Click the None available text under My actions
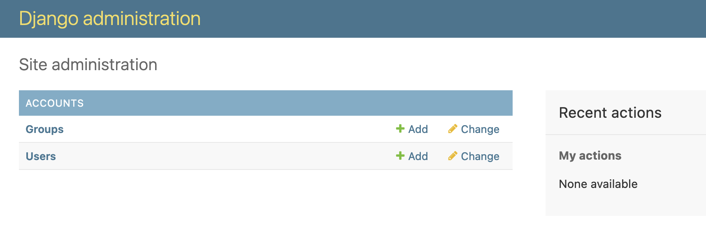This screenshot has height=238, width=706. coord(598,184)
